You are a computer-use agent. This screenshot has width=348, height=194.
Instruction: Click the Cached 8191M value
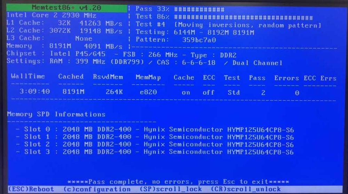point(73,91)
